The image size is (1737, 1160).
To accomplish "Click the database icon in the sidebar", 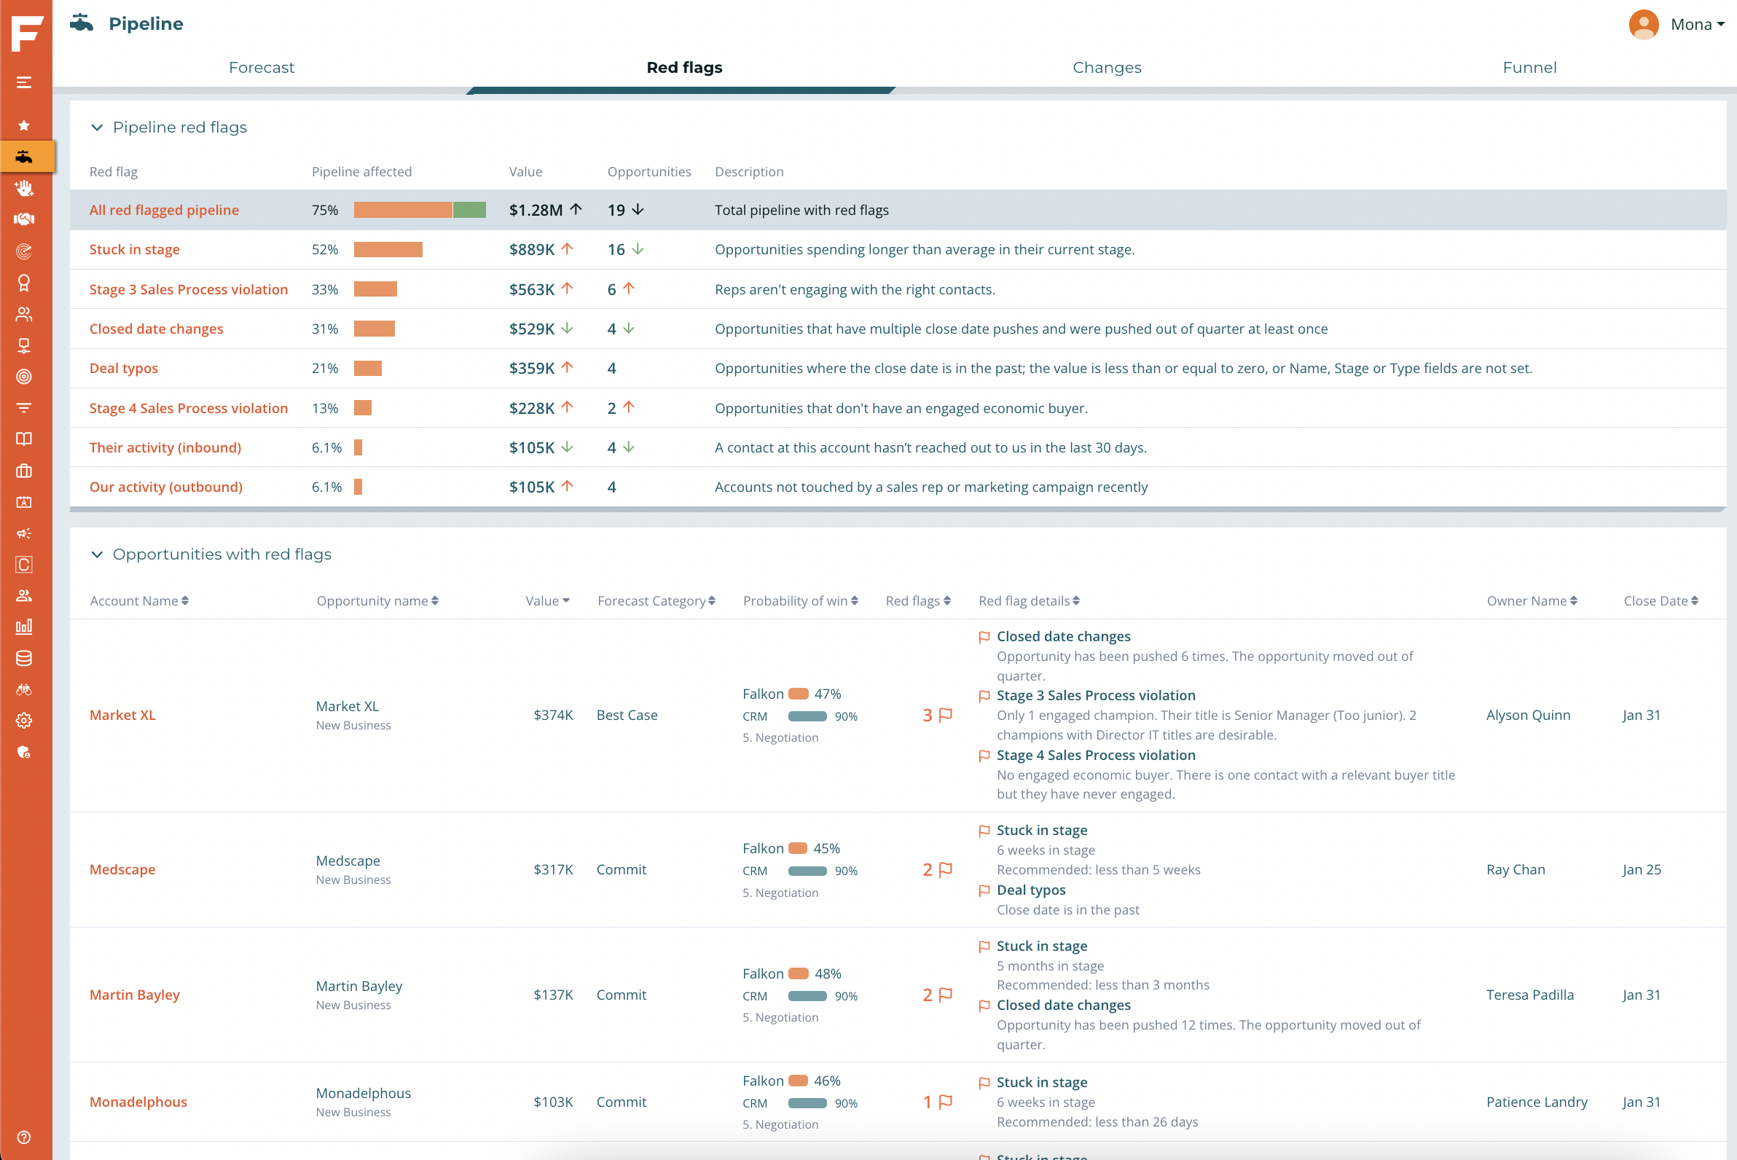I will [23, 658].
